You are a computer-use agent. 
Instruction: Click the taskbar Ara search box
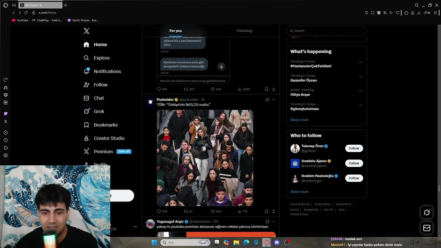pyautogui.click(x=185, y=242)
